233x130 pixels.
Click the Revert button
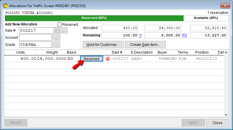pos(16,123)
